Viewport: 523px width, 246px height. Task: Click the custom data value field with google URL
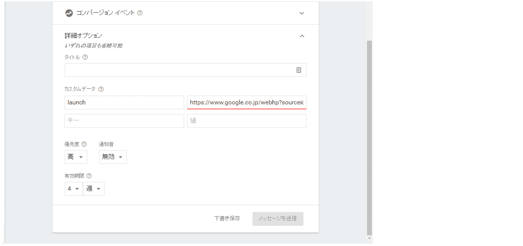pos(247,102)
